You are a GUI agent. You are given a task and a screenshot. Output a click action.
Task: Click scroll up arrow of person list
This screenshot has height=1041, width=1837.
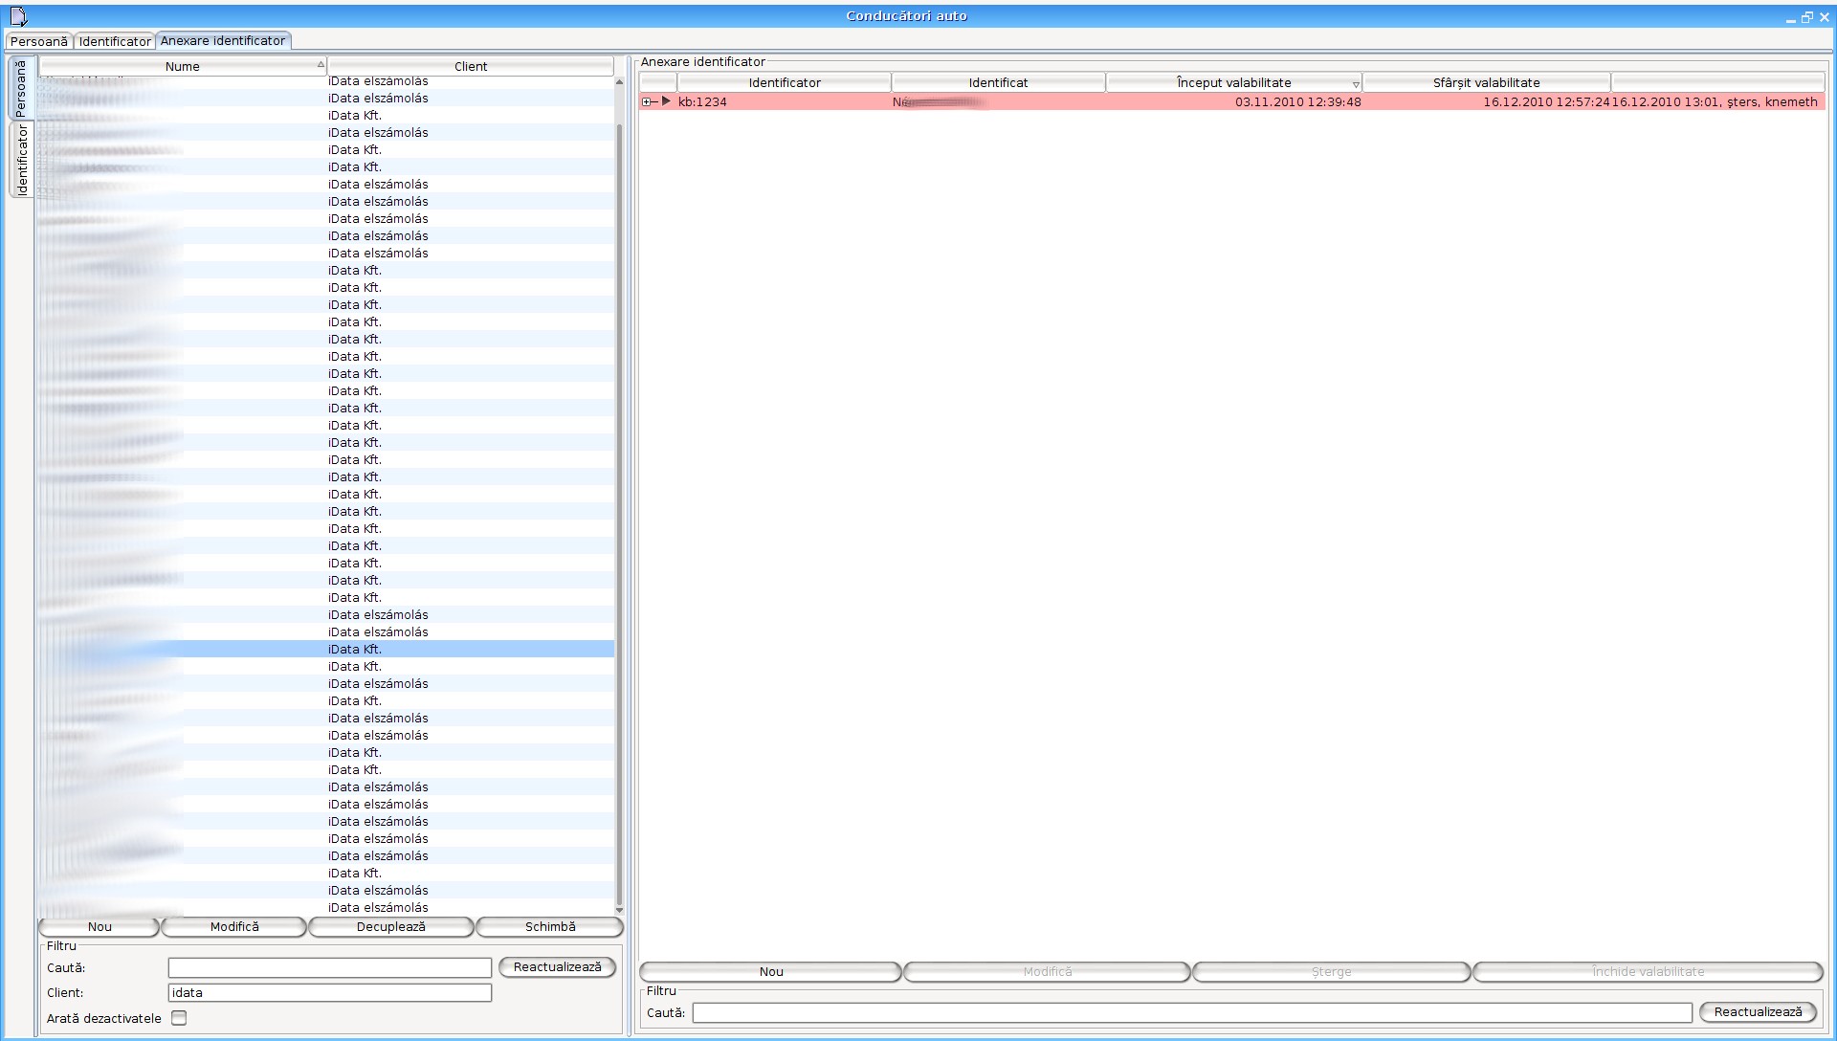(619, 82)
